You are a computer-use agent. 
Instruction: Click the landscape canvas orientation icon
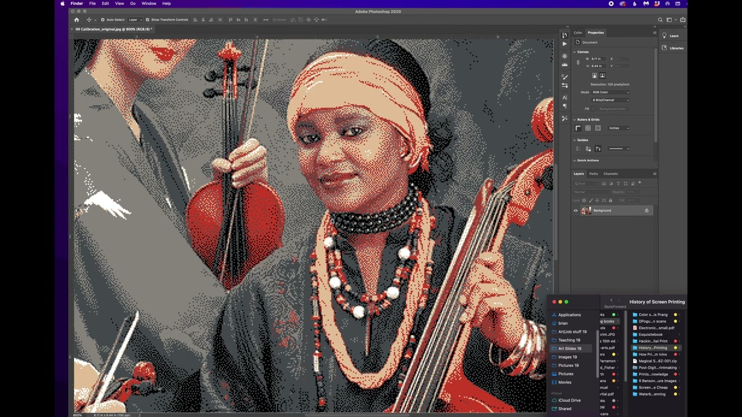pos(602,75)
